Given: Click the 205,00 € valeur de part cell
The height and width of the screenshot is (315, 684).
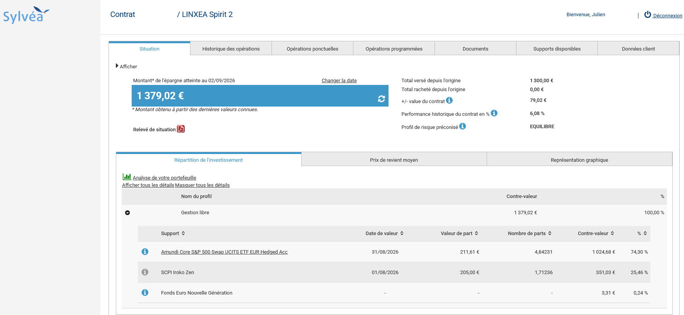Looking at the screenshot, I should point(470,273).
